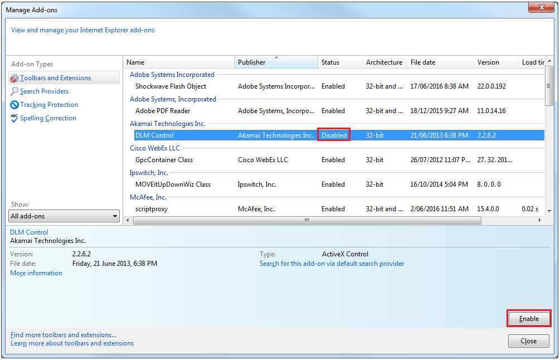Viewport: 560px width, 360px height.
Task: Close the Manage Add-ons window
Action: [537, 8]
